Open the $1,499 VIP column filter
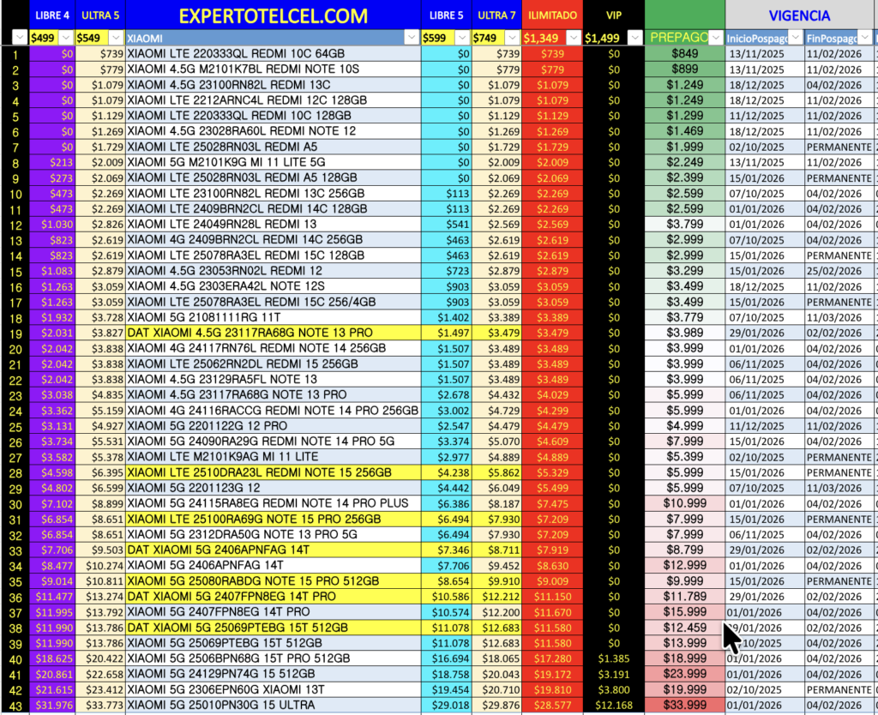 634,38
